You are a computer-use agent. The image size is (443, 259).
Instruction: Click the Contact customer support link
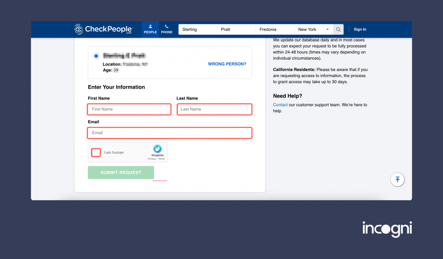tap(280, 104)
